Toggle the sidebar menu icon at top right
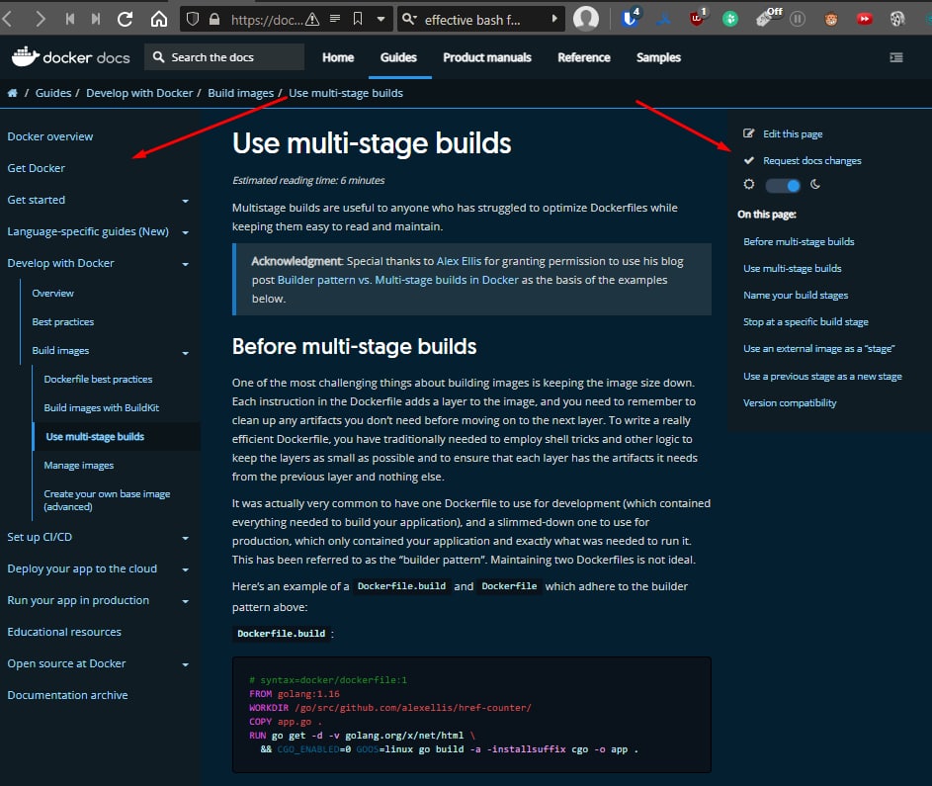This screenshot has width=932, height=786. [896, 57]
